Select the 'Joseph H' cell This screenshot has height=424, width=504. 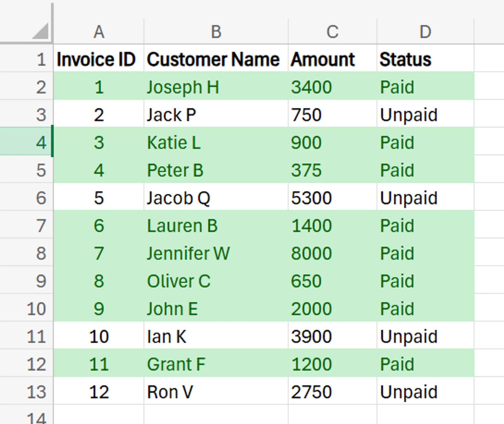coord(216,86)
